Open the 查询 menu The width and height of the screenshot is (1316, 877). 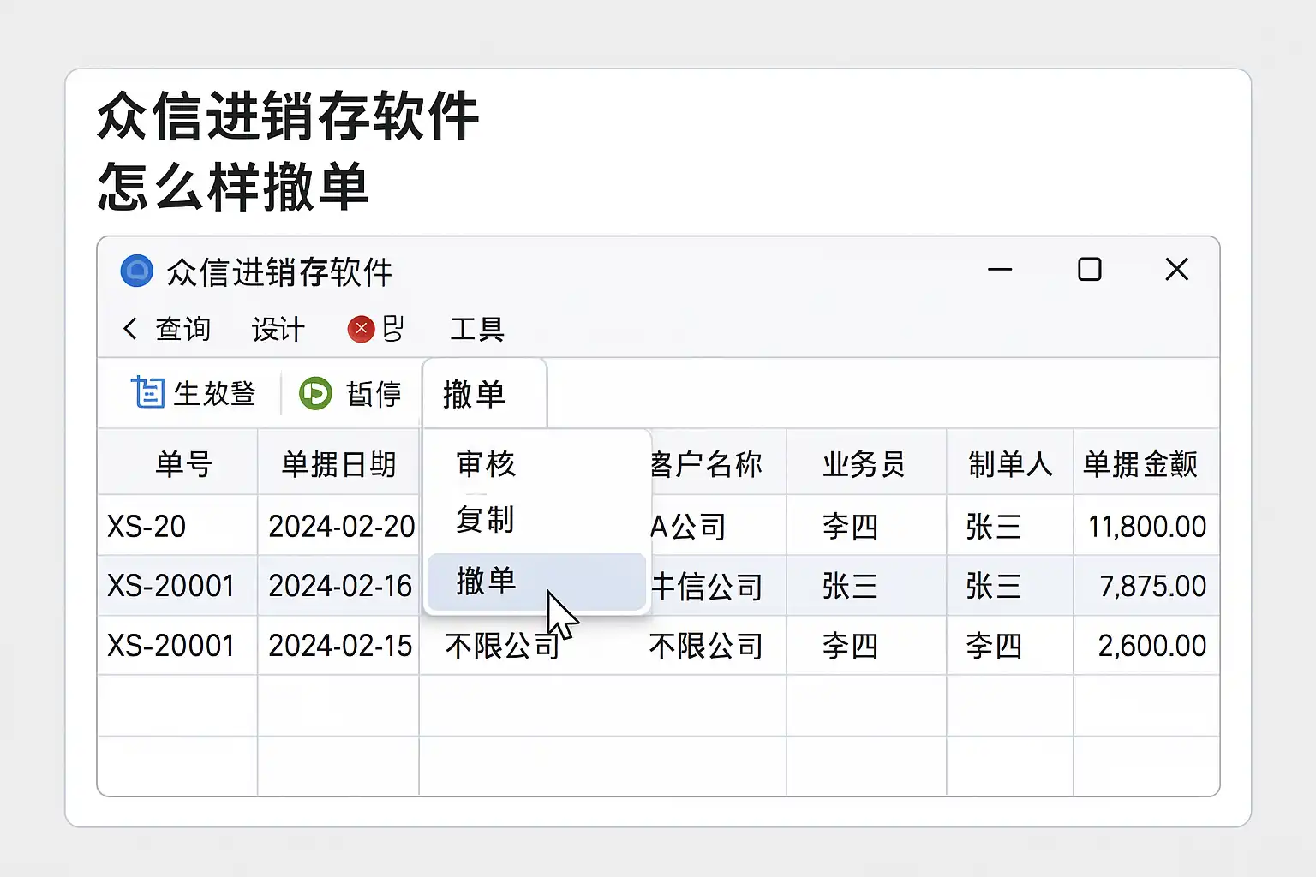click(183, 329)
